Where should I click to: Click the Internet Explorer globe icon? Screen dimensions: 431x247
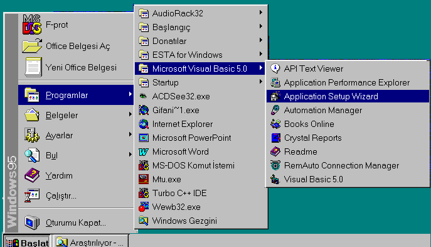pyautogui.click(x=144, y=124)
